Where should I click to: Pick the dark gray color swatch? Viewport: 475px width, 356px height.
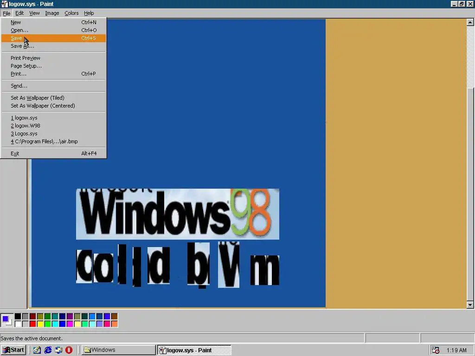[25, 316]
